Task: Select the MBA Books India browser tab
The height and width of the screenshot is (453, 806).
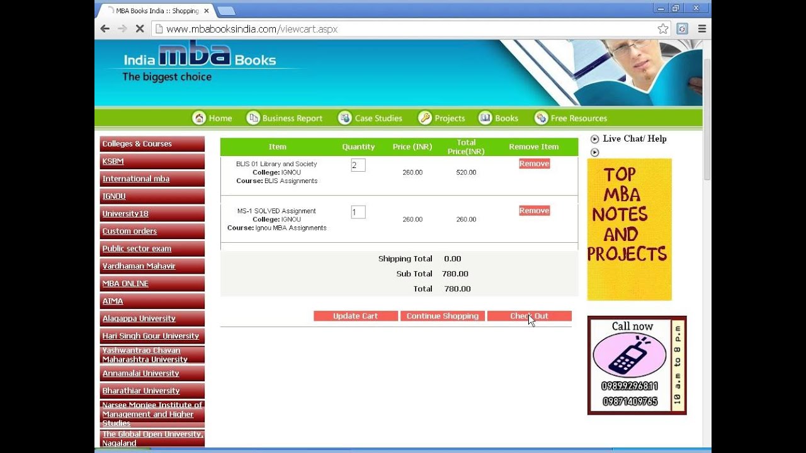Action: click(155, 11)
